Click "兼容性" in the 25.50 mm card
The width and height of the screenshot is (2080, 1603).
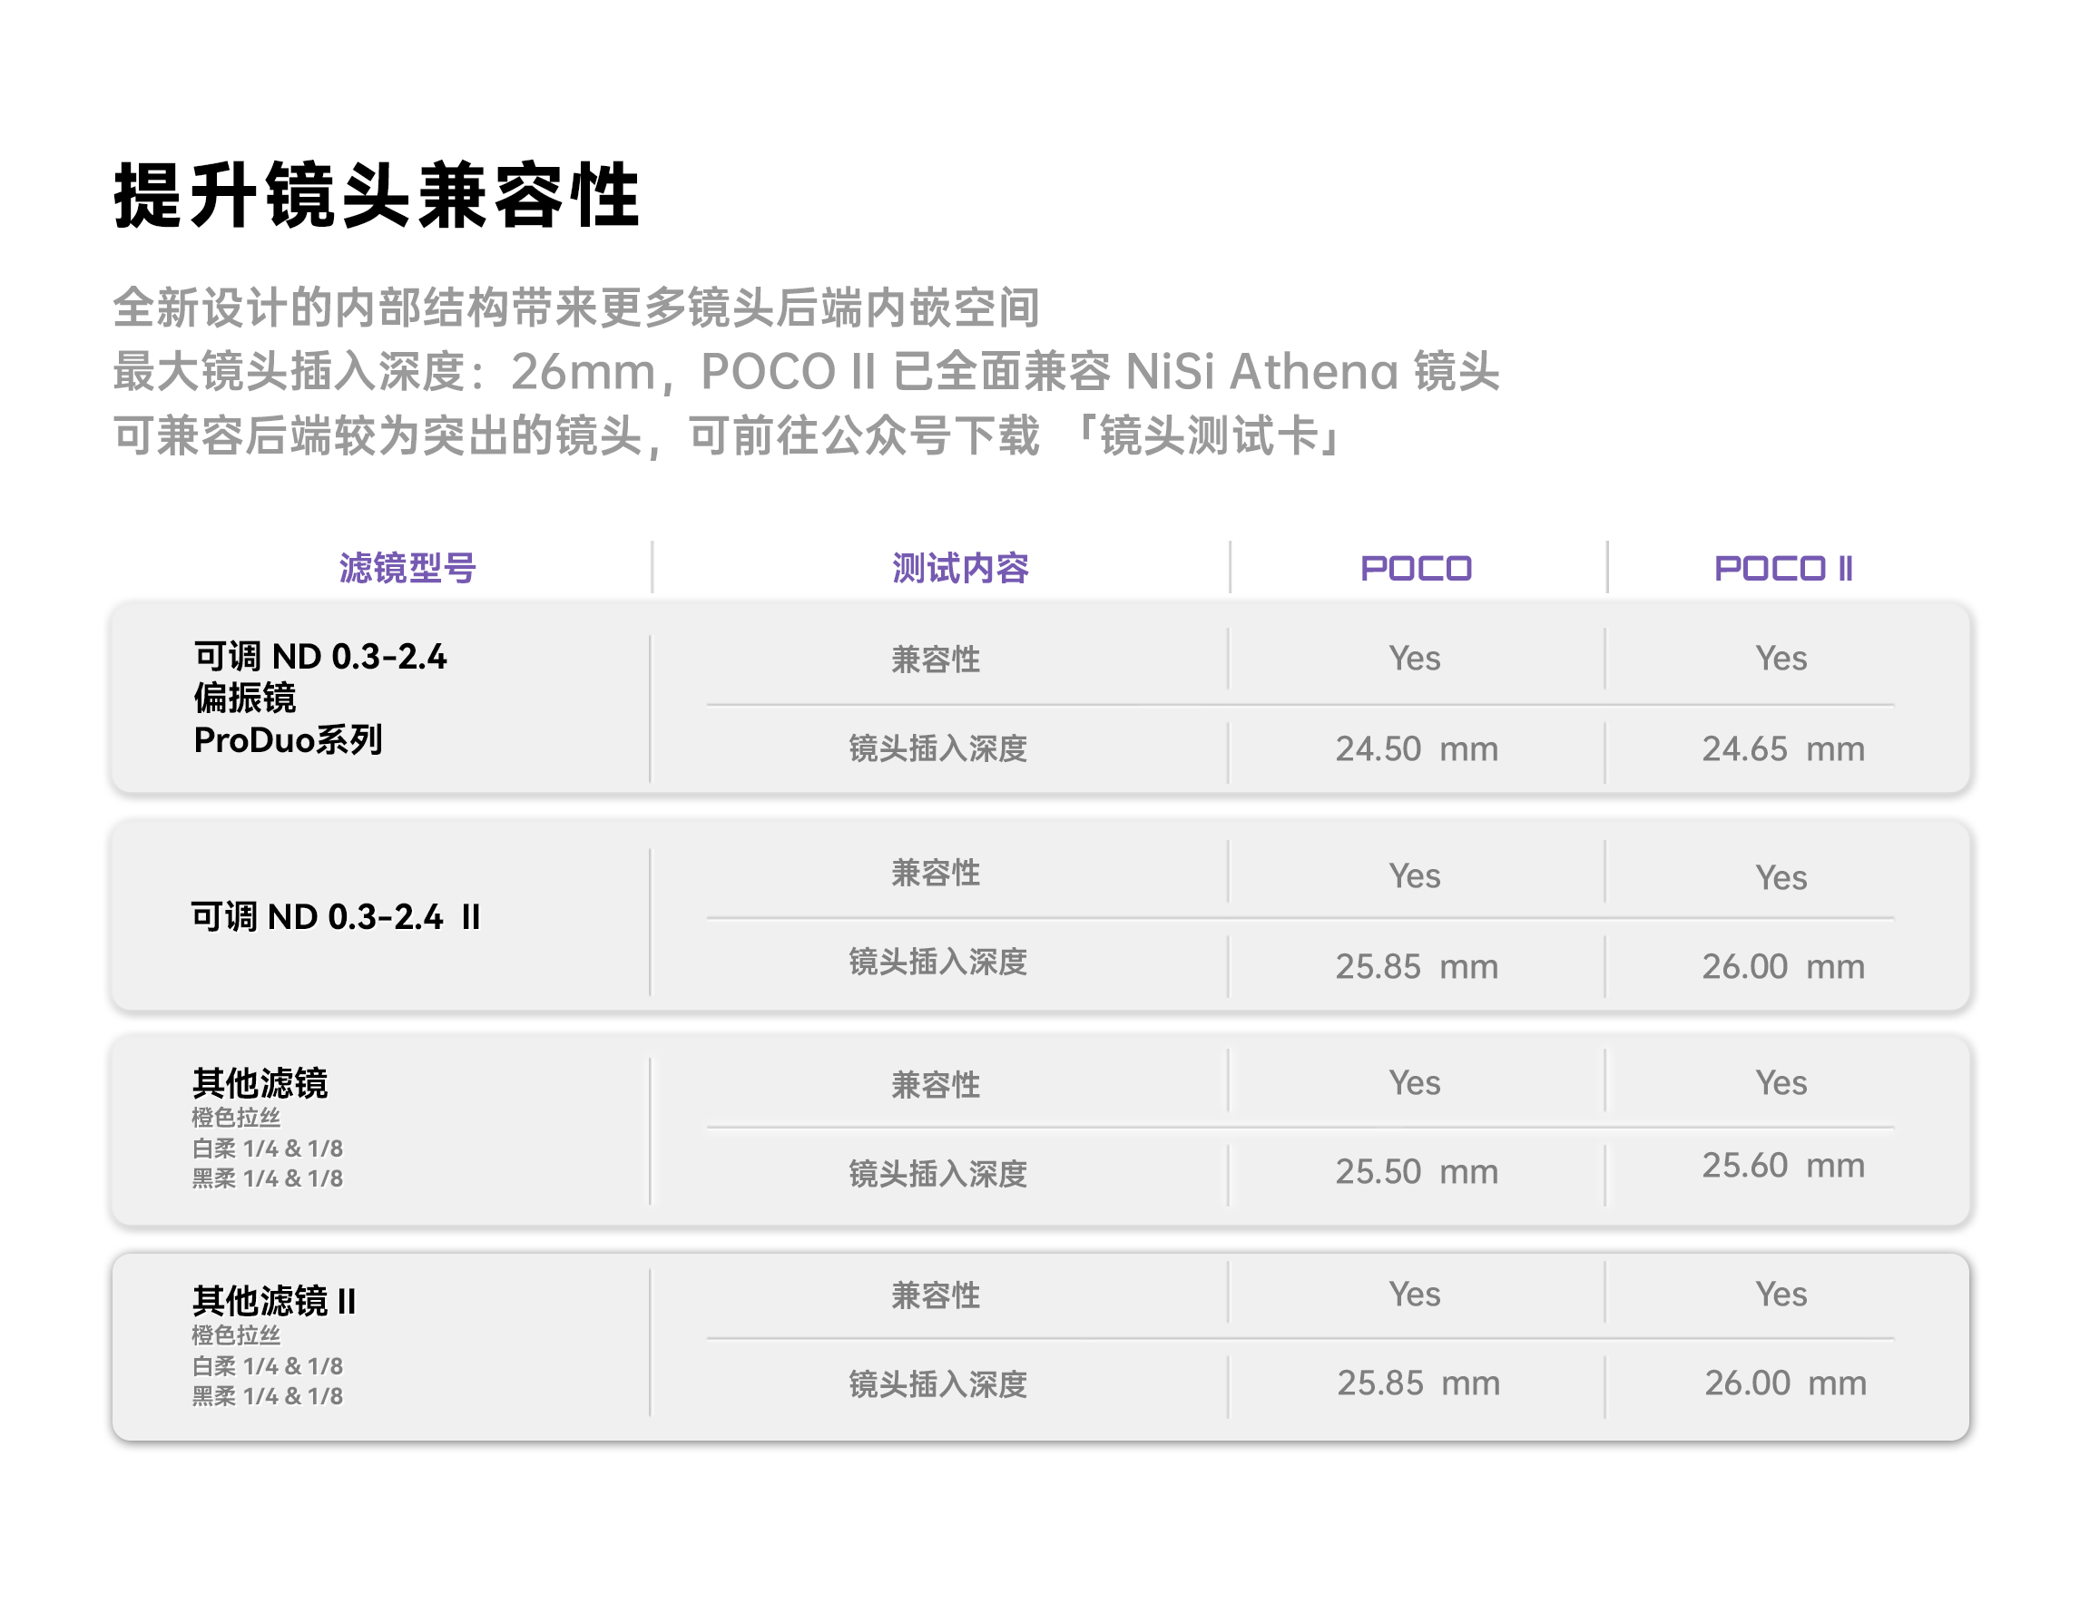936,1084
